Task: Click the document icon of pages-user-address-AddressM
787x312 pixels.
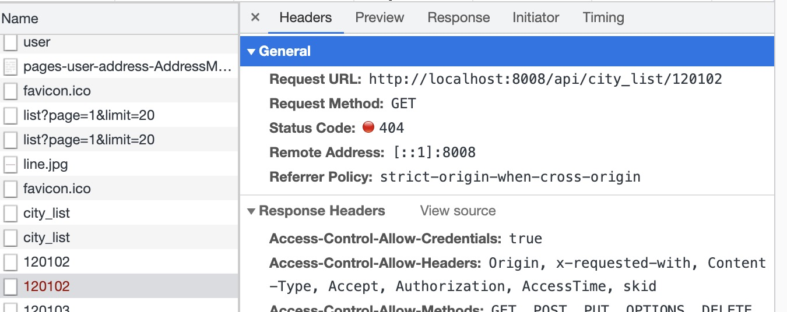Action: (x=10, y=67)
